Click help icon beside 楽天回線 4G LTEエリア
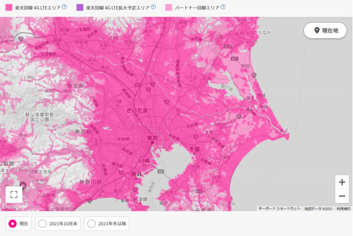The width and height of the screenshot is (353, 236). pyautogui.click(x=64, y=7)
